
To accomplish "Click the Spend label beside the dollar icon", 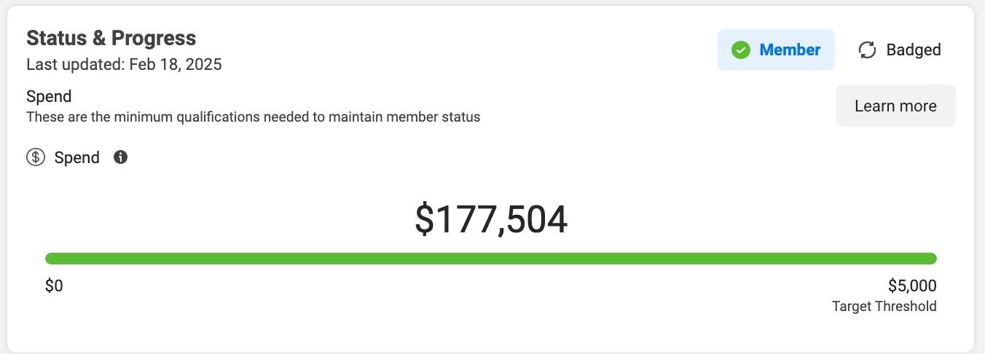I will click(x=76, y=157).
